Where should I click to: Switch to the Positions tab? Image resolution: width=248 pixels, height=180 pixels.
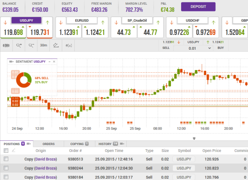pyautogui.click(x=12, y=144)
